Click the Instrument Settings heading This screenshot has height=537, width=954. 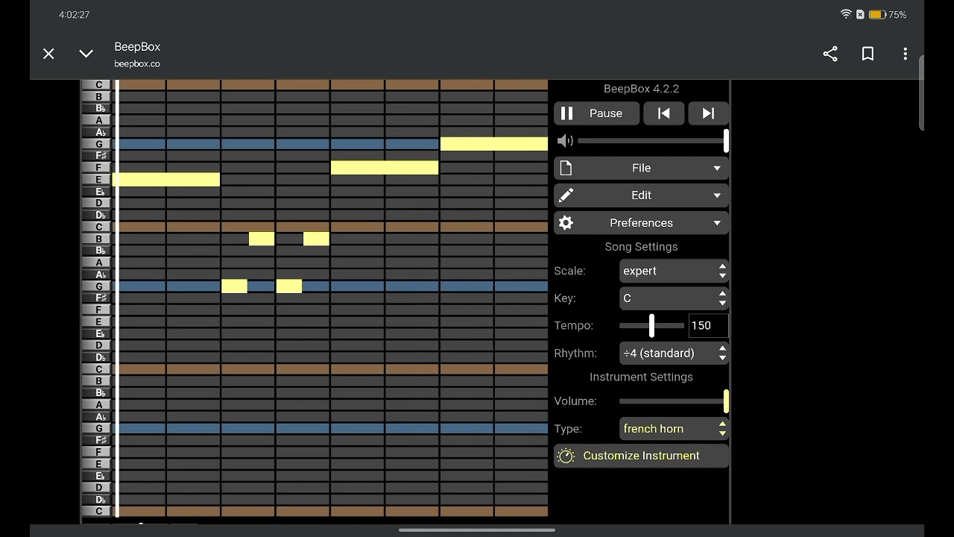click(641, 377)
